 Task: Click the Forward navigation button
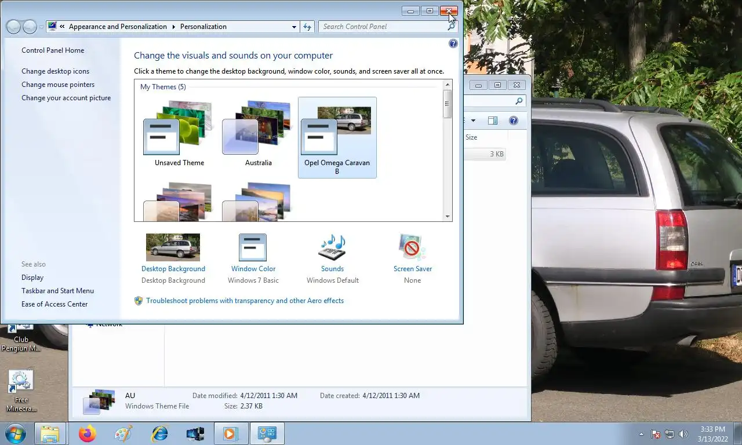[30, 27]
